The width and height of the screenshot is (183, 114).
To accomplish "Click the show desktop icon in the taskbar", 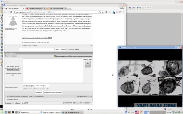I will pyautogui.click(x=6, y=112).
